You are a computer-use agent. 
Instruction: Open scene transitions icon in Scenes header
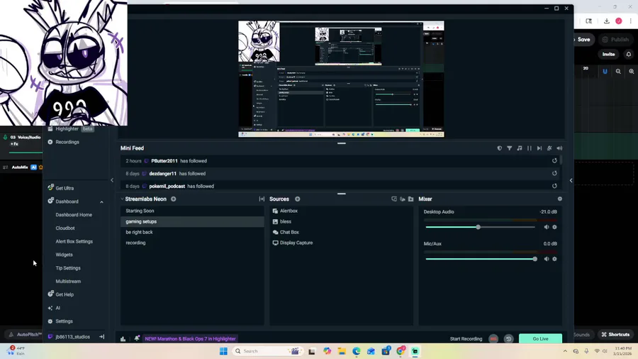[x=262, y=199]
